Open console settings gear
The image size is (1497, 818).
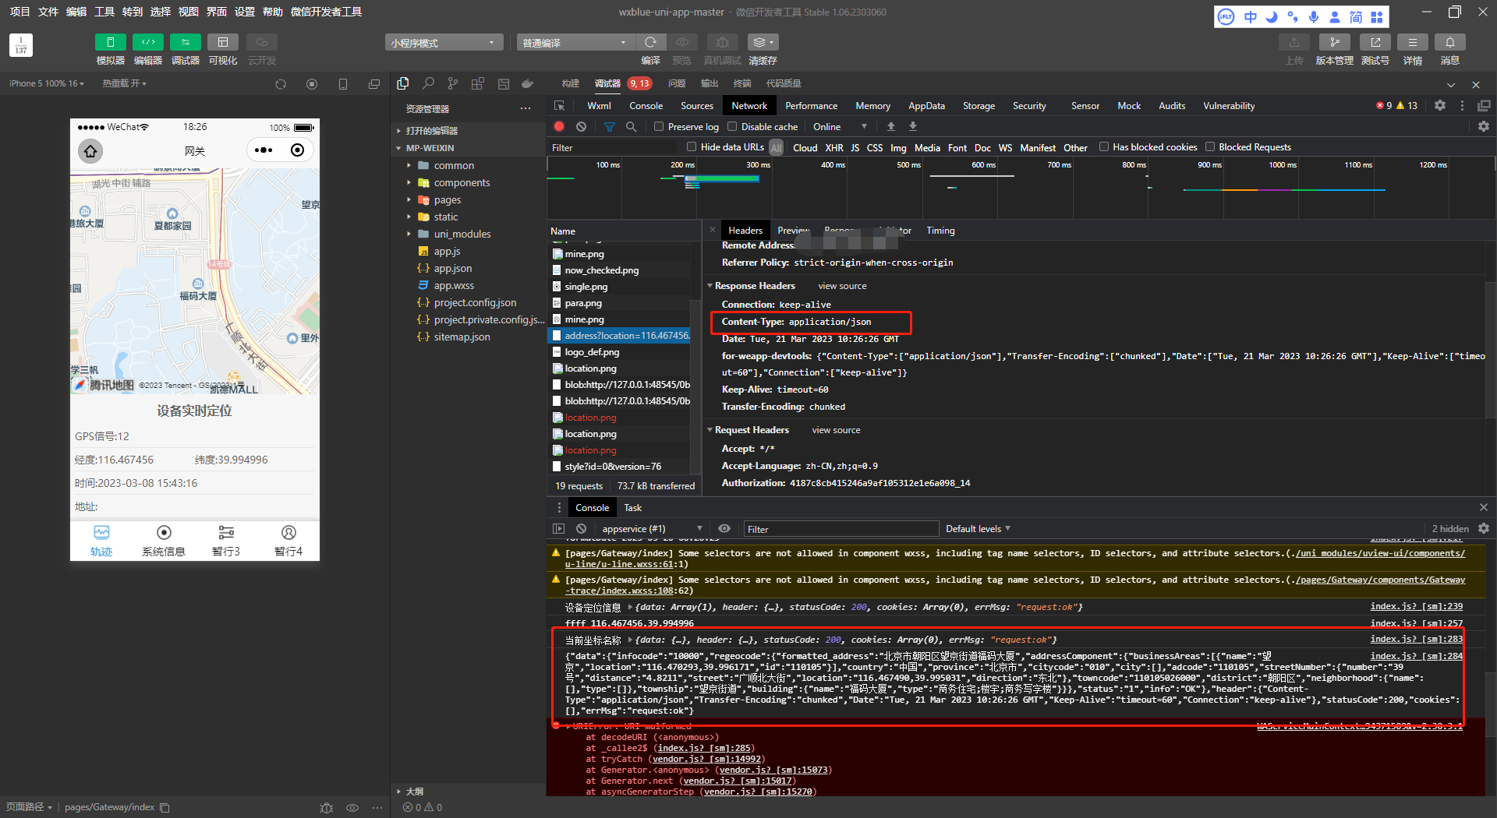(x=1484, y=528)
